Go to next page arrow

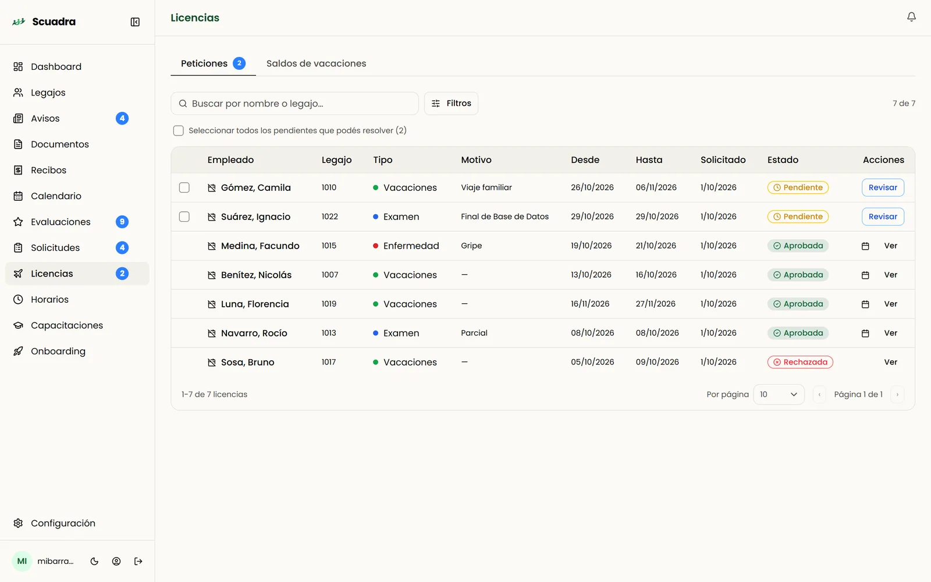[897, 395]
